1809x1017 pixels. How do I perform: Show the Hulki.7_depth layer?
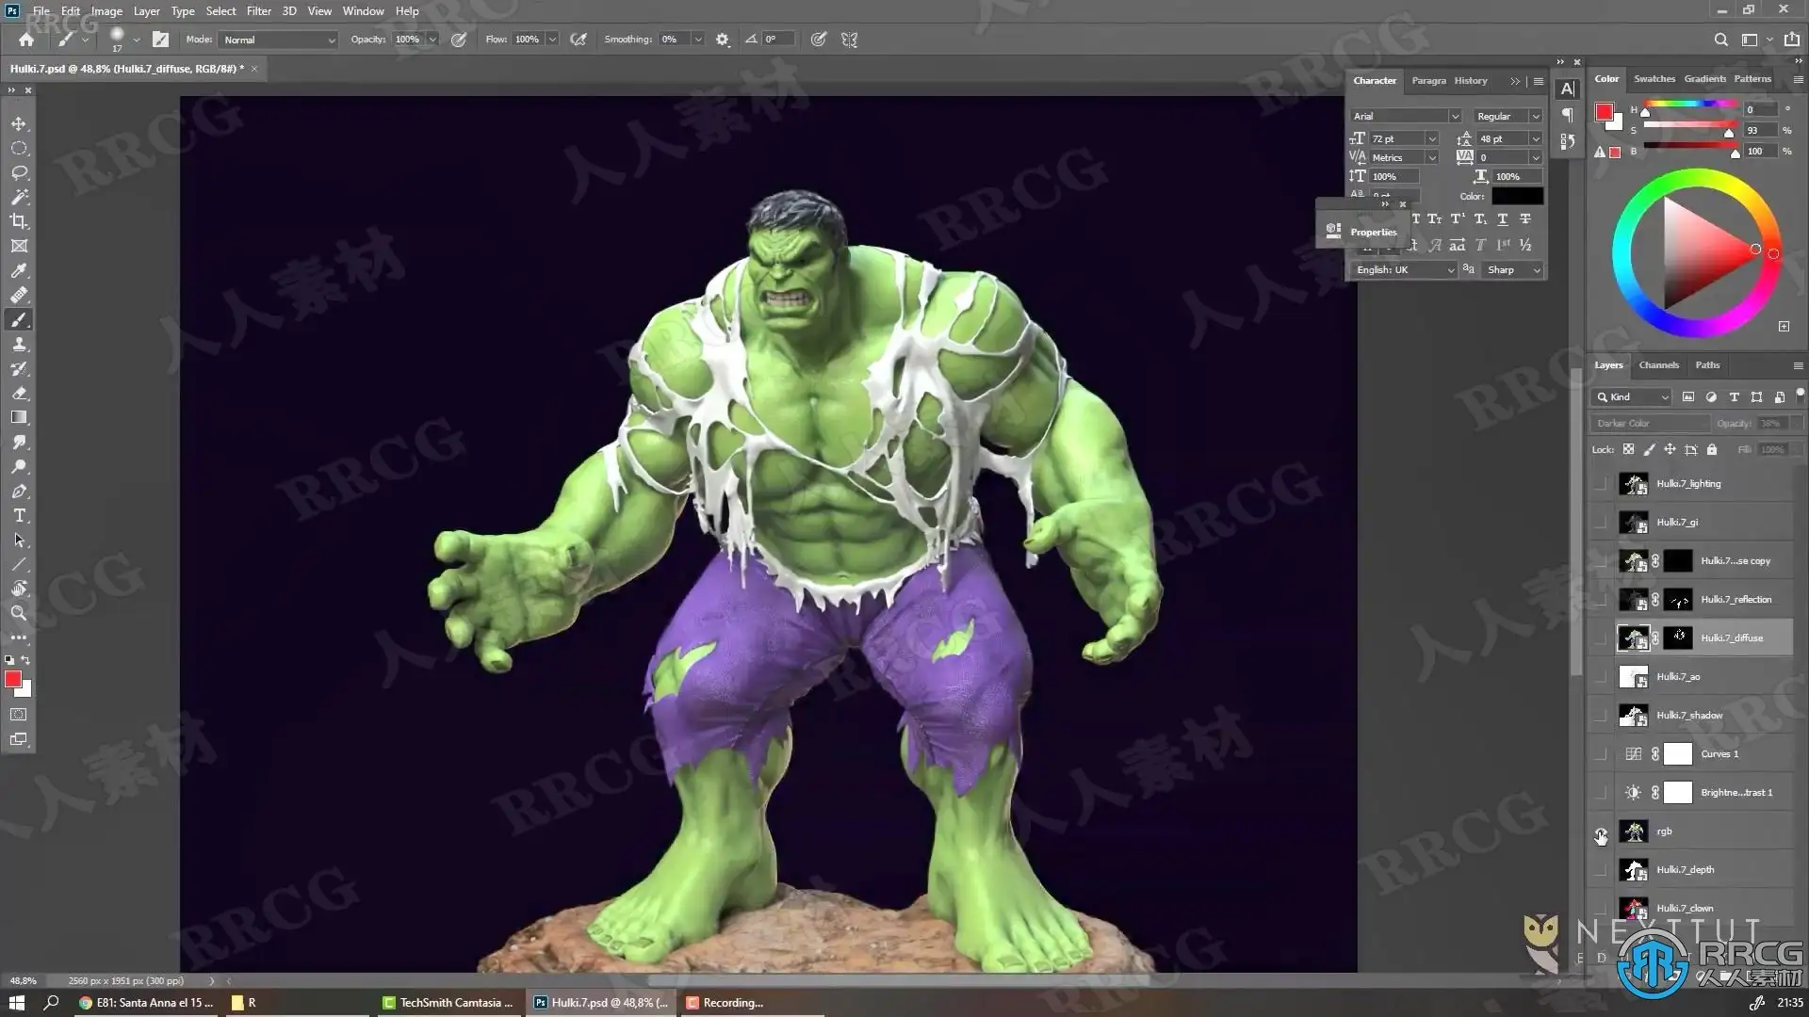coord(1601,870)
